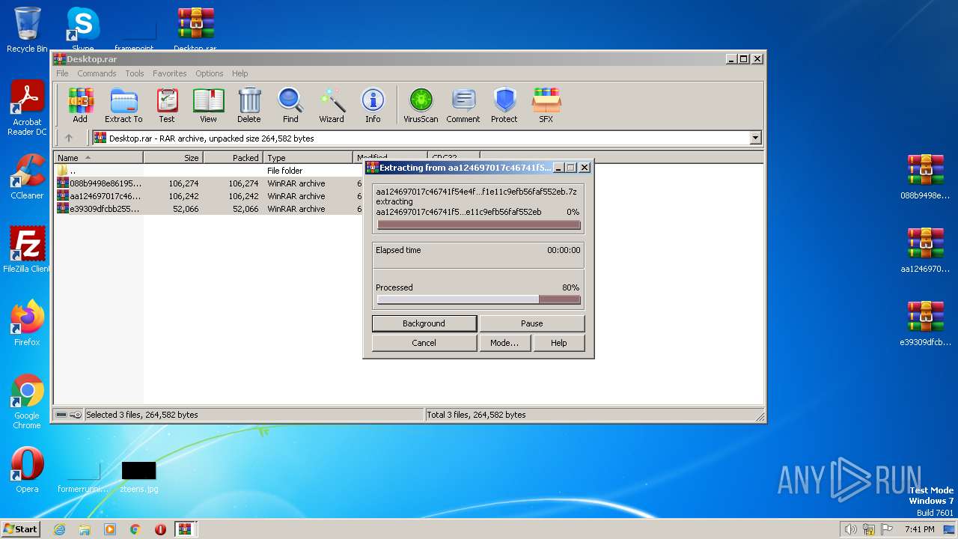Sort by Size column header
Viewport: 958px width, 539px height.
(173, 158)
